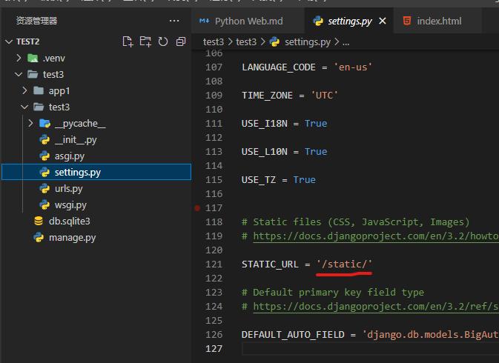Image resolution: width=499 pixels, height=363 pixels.
Task: Click the 'UTC' string value
Action: tap(324, 96)
